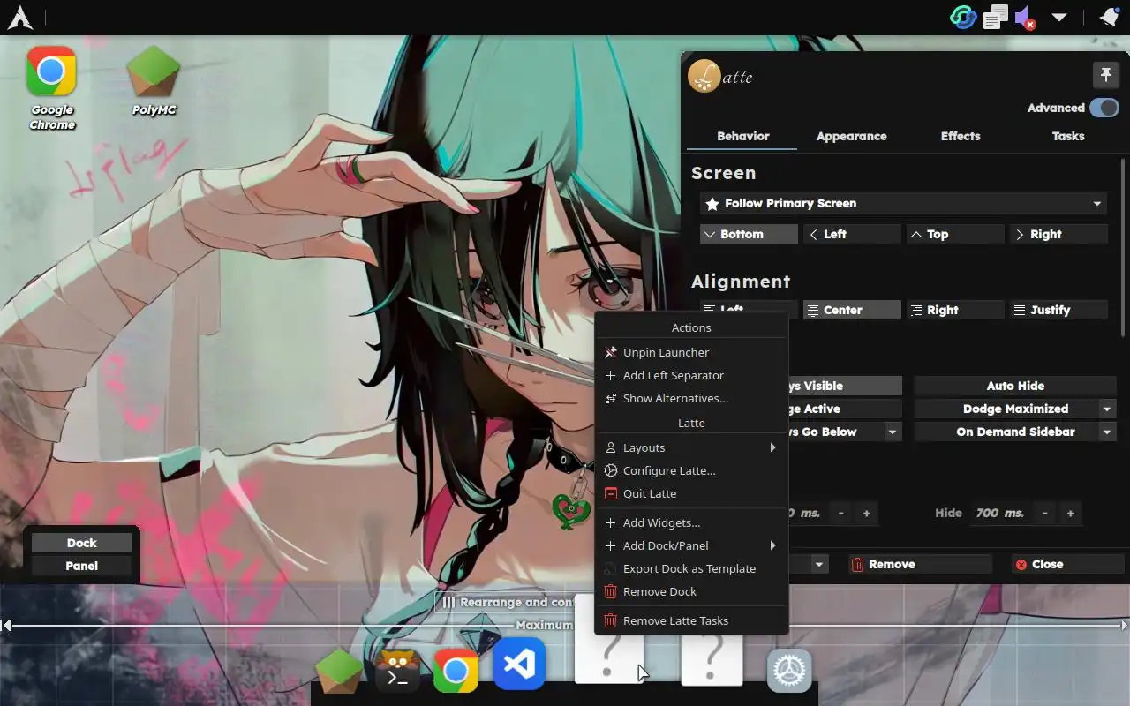Screen dimensions: 1130x706
Task: Click the Hide 700 ms field
Action: 1000,513
